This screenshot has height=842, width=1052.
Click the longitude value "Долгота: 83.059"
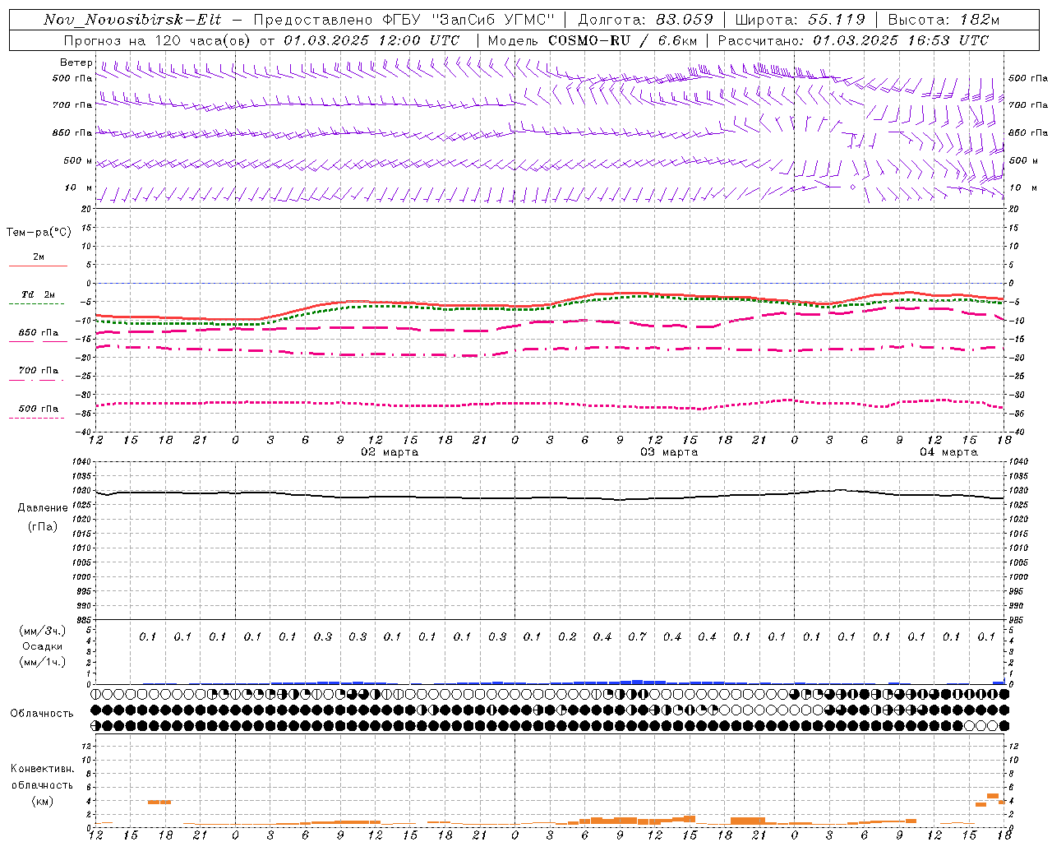[645, 20]
